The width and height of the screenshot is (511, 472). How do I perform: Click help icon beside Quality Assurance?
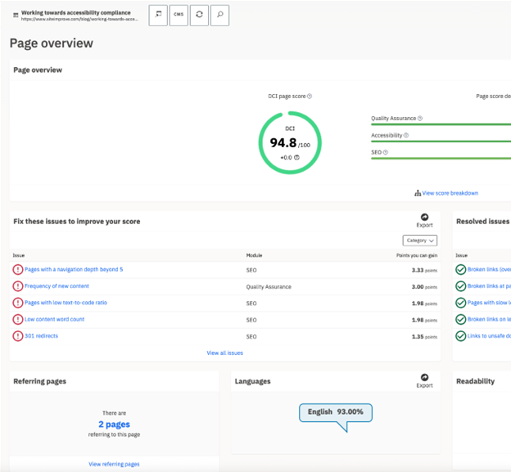420,119
